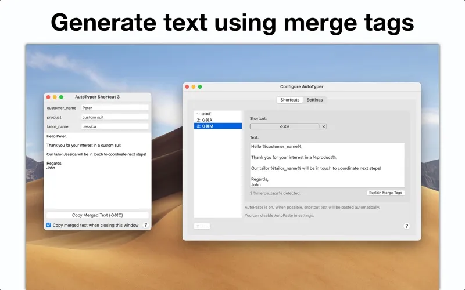Open help in AutoTyper Shortcut 3 window

145,225
